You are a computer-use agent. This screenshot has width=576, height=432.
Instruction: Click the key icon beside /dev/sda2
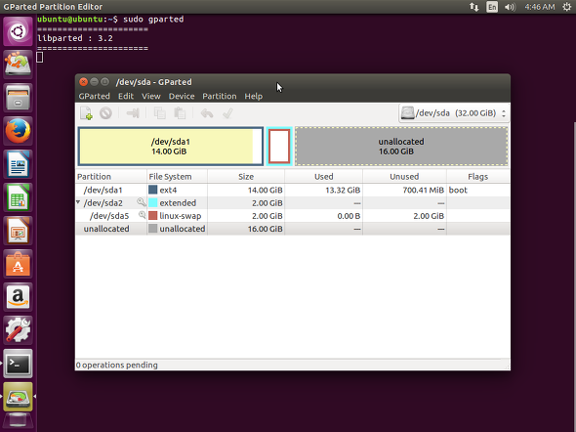(x=141, y=202)
